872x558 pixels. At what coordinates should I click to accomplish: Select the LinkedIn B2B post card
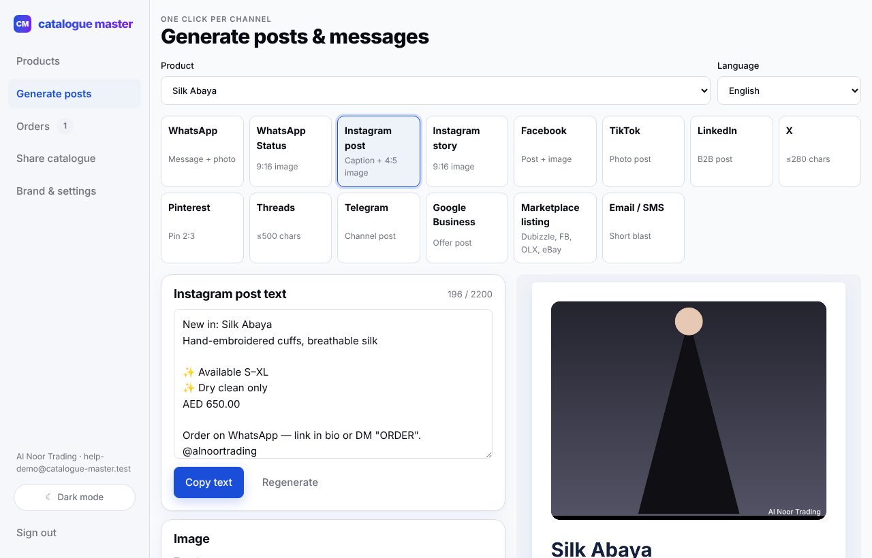[x=732, y=151]
